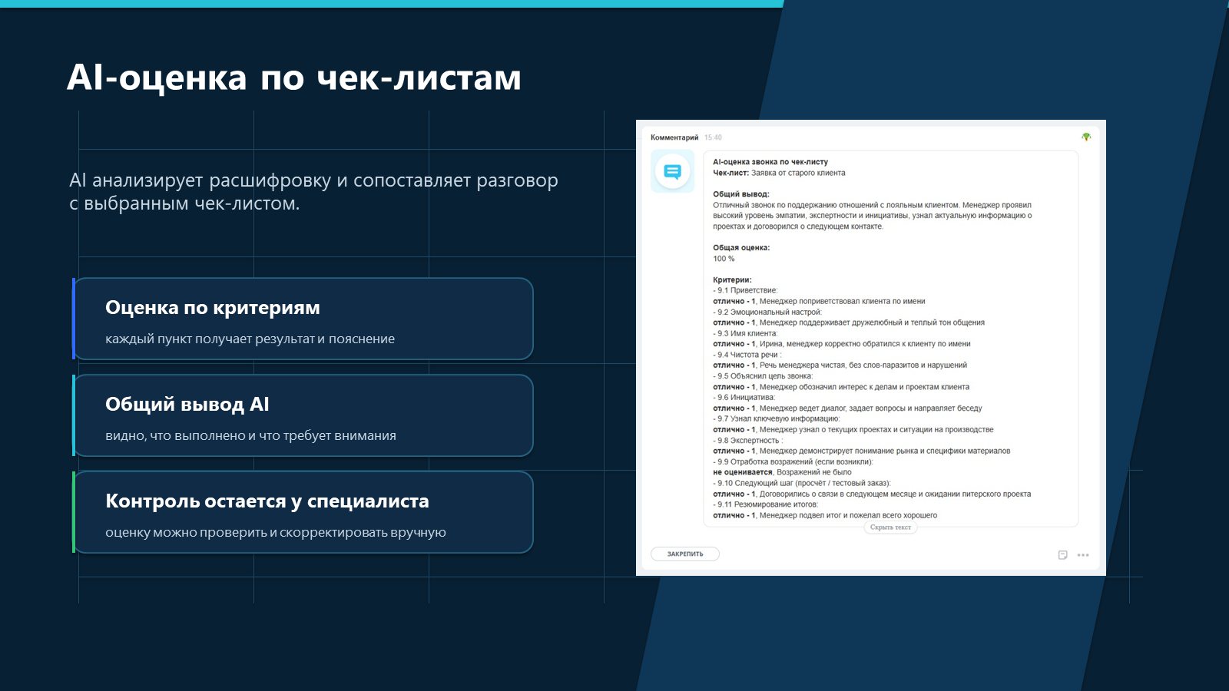Image resolution: width=1229 pixels, height=691 pixels.
Task: Click the Комментарий header label
Action: coord(674,137)
